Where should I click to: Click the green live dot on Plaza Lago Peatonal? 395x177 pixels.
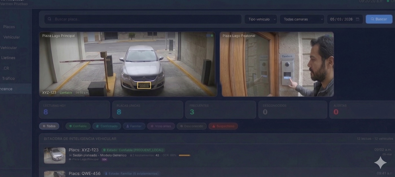click(x=331, y=36)
